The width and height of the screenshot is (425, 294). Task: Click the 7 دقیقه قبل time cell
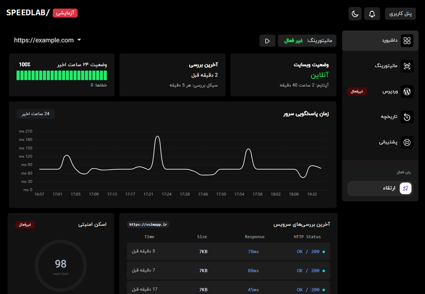click(x=143, y=270)
